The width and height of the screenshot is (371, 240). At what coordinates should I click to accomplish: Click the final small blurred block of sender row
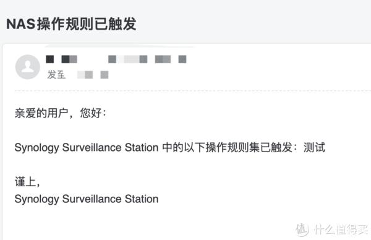[x=182, y=59]
